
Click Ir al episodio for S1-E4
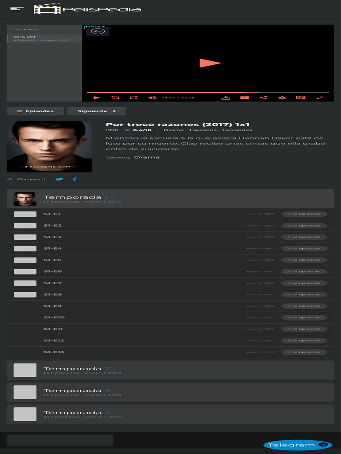click(304, 248)
